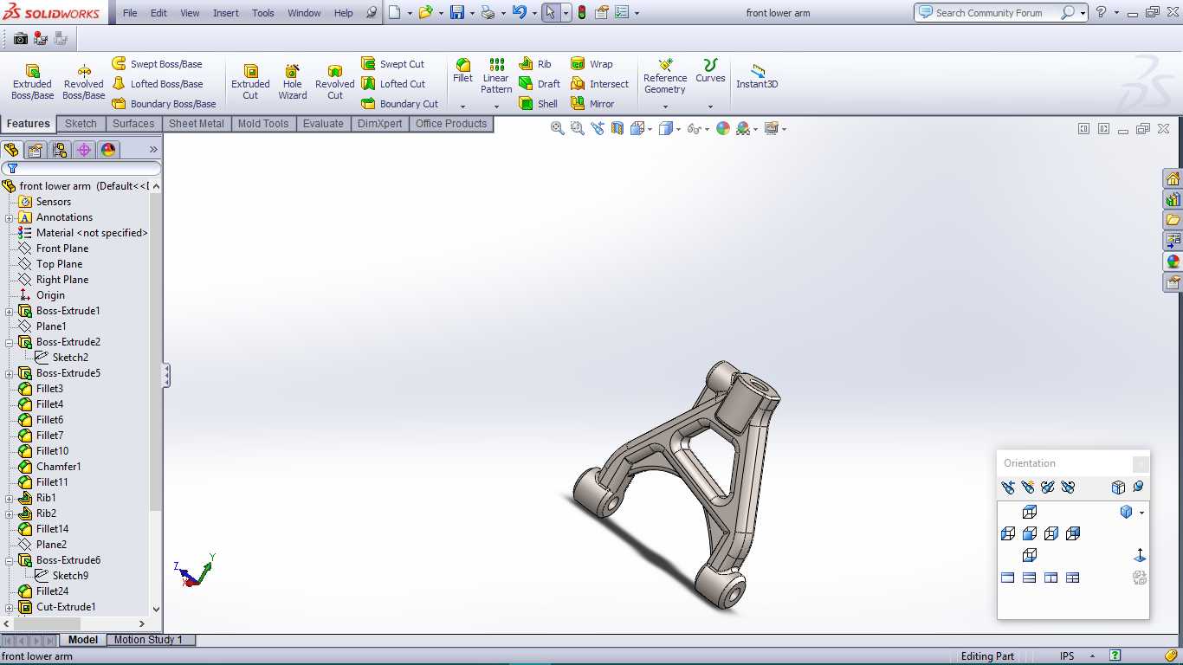Click the Rib tool
The image size is (1183, 665).
coord(535,64)
